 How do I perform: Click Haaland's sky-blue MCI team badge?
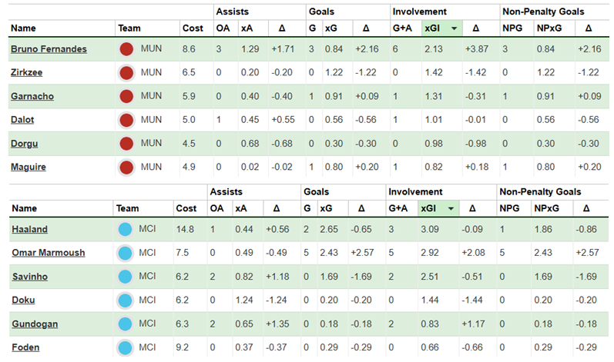[126, 229]
